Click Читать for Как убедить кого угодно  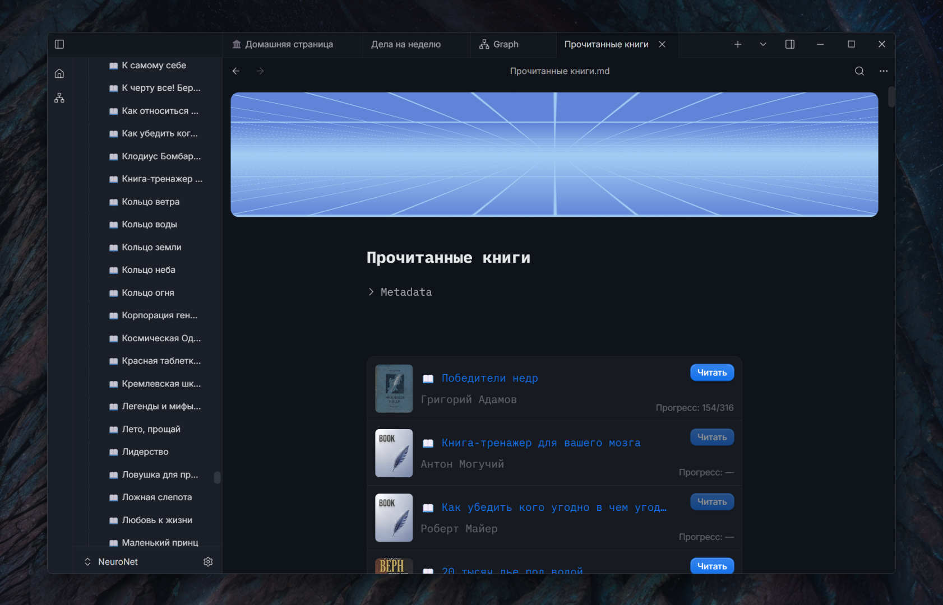pos(712,501)
